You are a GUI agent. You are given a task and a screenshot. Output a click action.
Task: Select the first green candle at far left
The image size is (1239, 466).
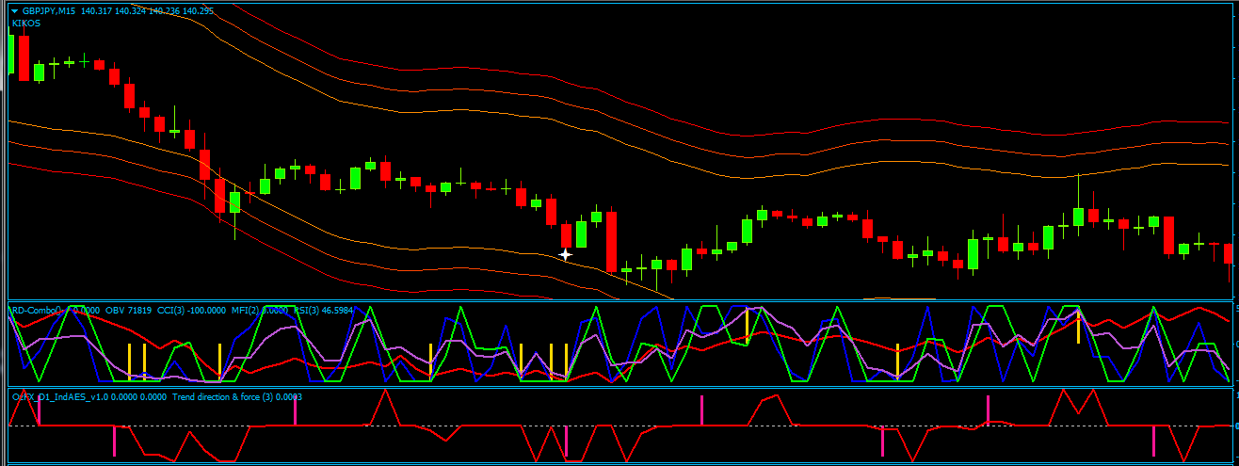pyautogui.click(x=10, y=54)
